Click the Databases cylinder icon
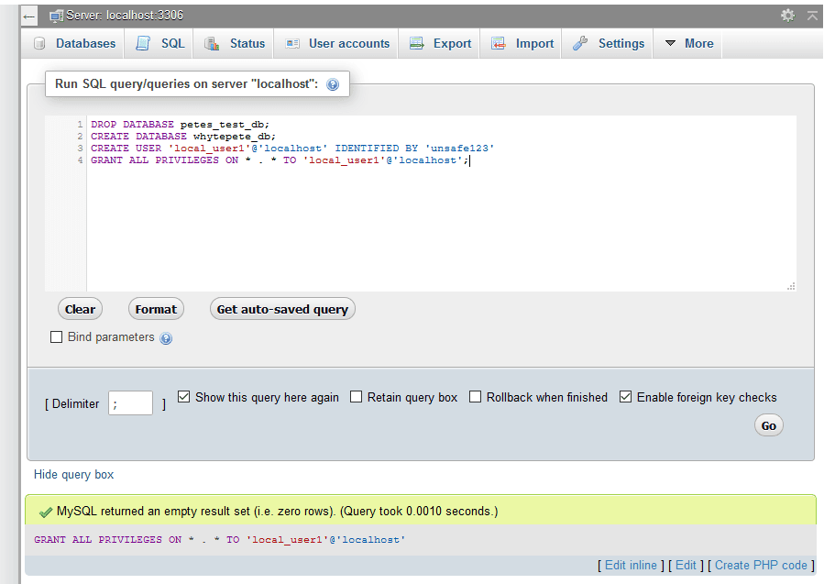The height and width of the screenshot is (584, 824). pyautogui.click(x=39, y=44)
